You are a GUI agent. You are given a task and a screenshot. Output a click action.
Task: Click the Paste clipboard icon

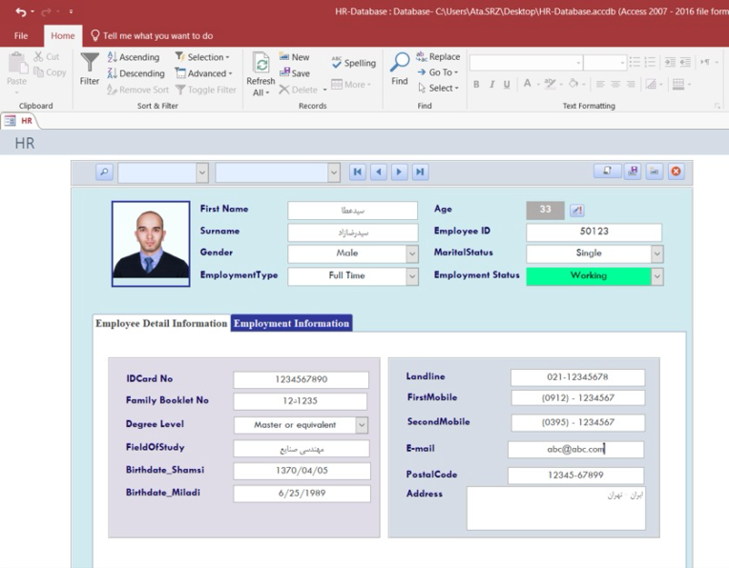[x=18, y=64]
